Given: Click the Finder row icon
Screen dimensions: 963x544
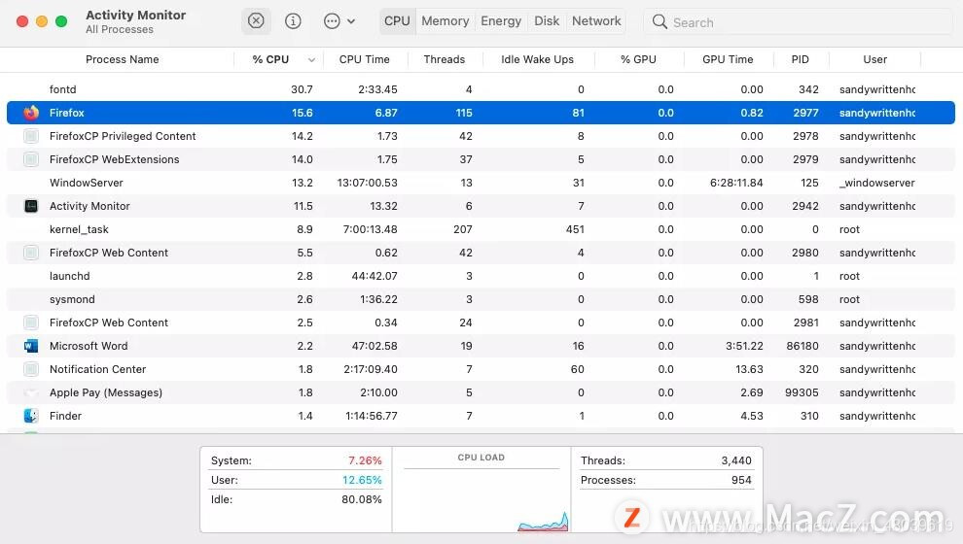Looking at the screenshot, I should (31, 416).
